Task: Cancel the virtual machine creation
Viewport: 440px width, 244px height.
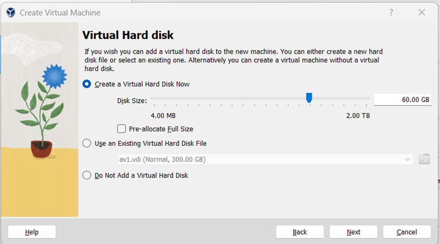Action: [x=407, y=232]
